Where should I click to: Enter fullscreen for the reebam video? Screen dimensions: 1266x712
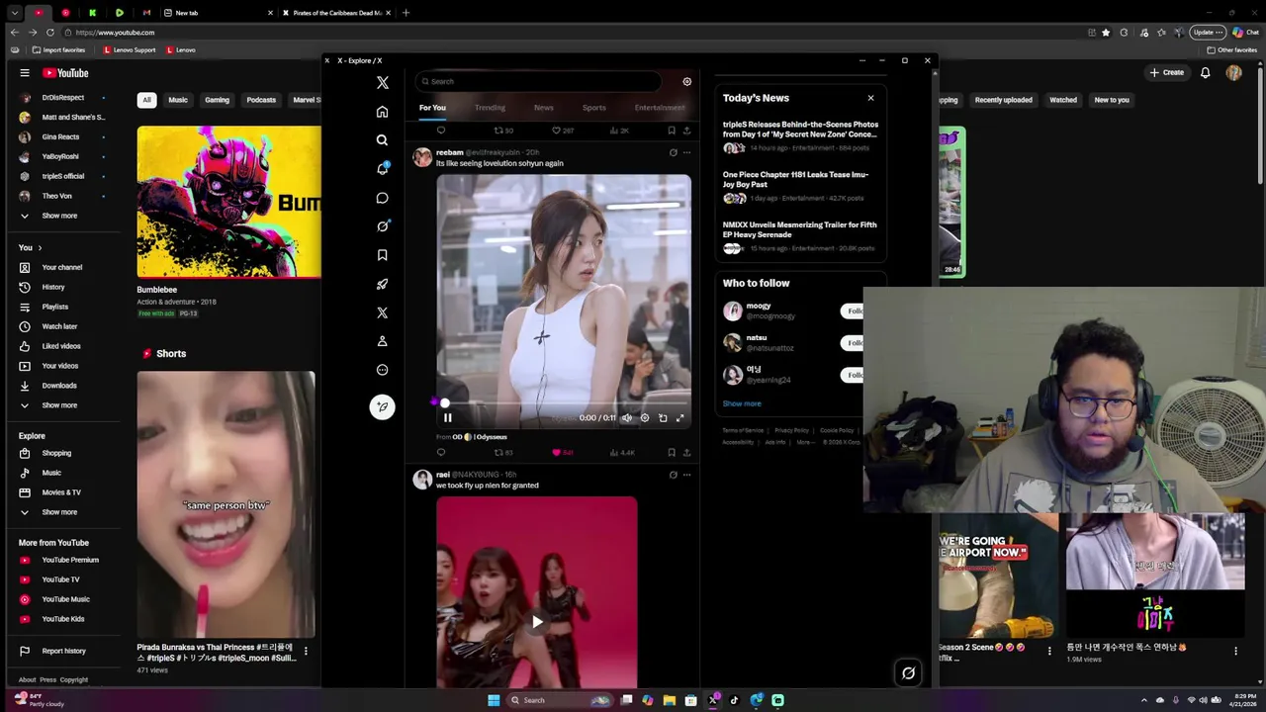point(680,418)
